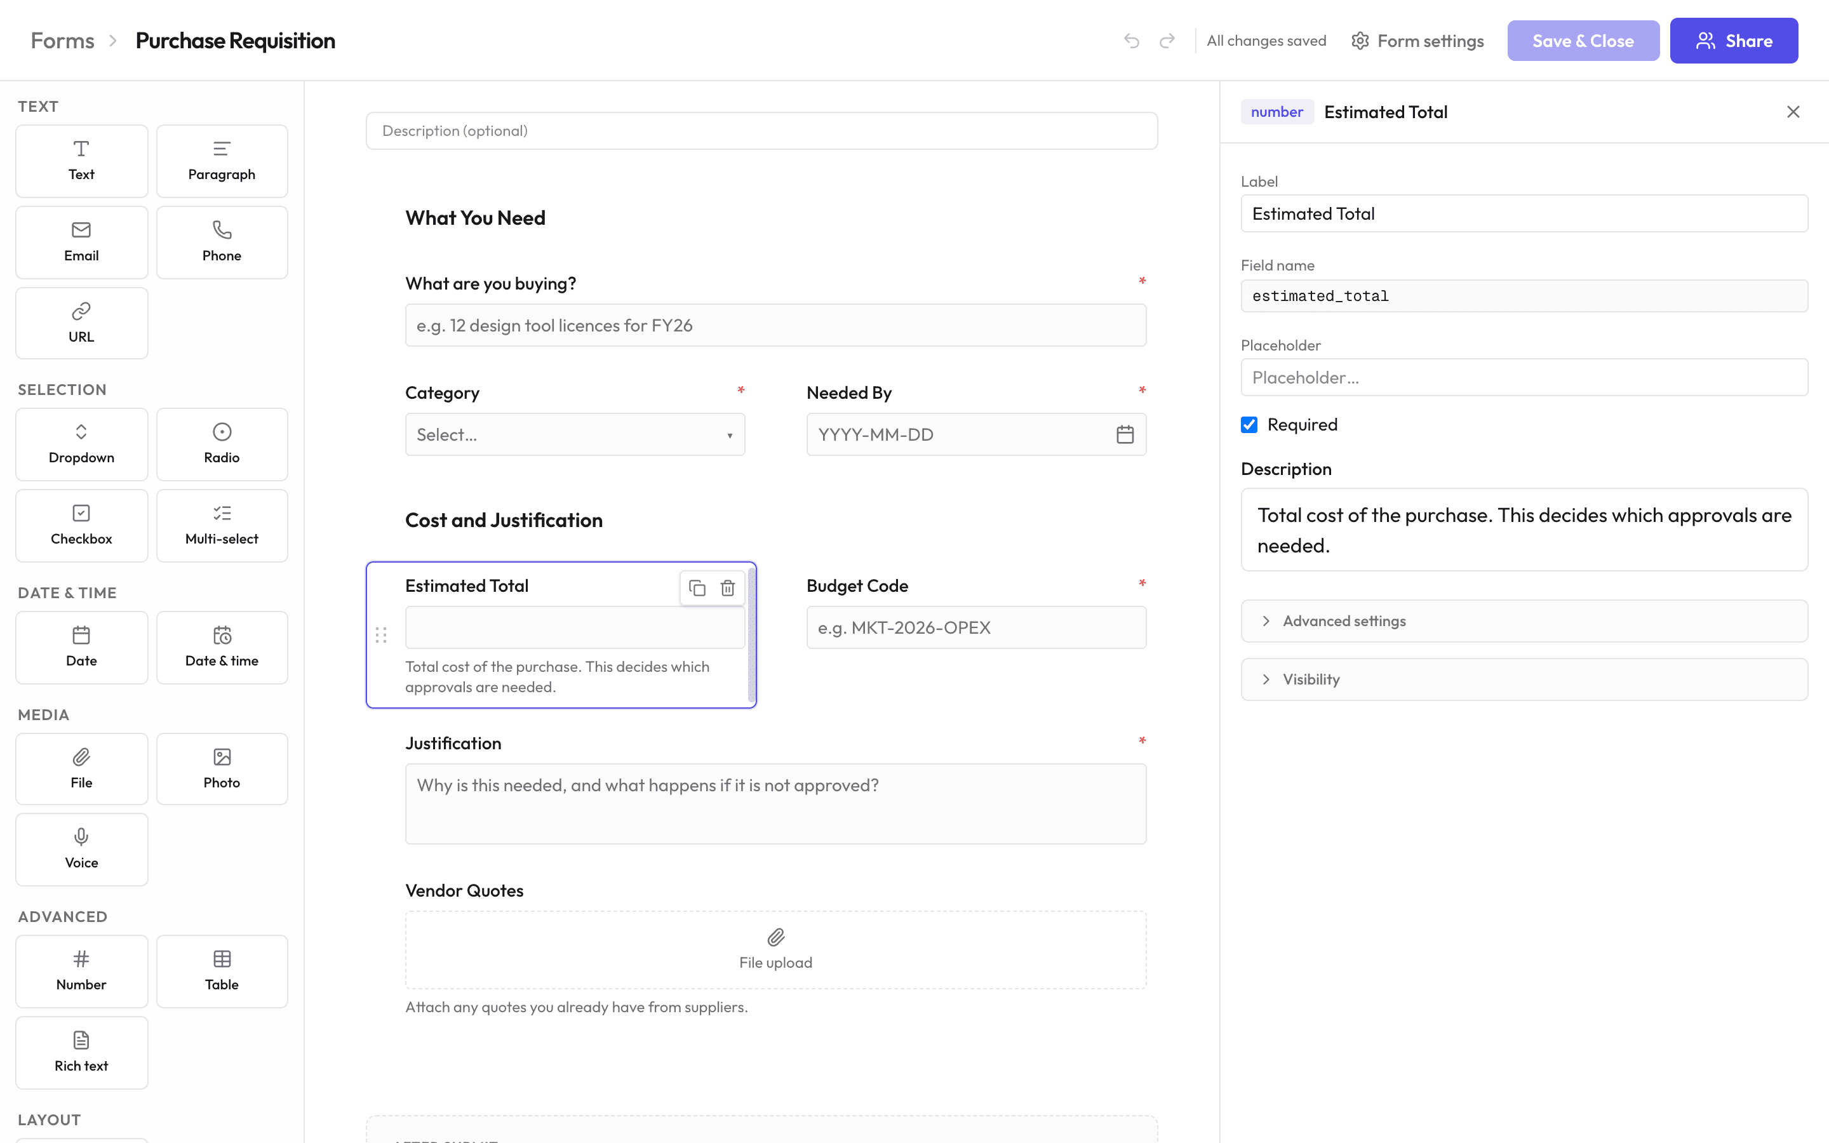Add a Phone field element
This screenshot has height=1143, width=1829.
pyautogui.click(x=222, y=242)
